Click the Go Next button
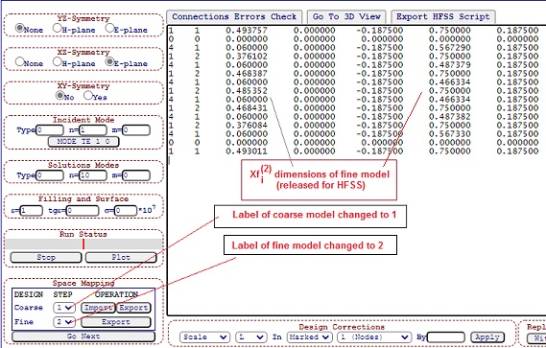Image resolution: width=546 pixels, height=348 pixels. click(x=83, y=336)
